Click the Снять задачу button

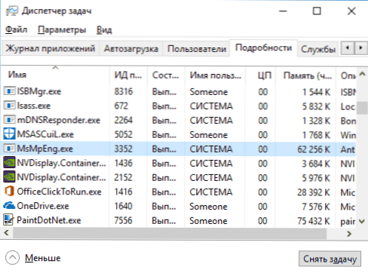coord(330,259)
